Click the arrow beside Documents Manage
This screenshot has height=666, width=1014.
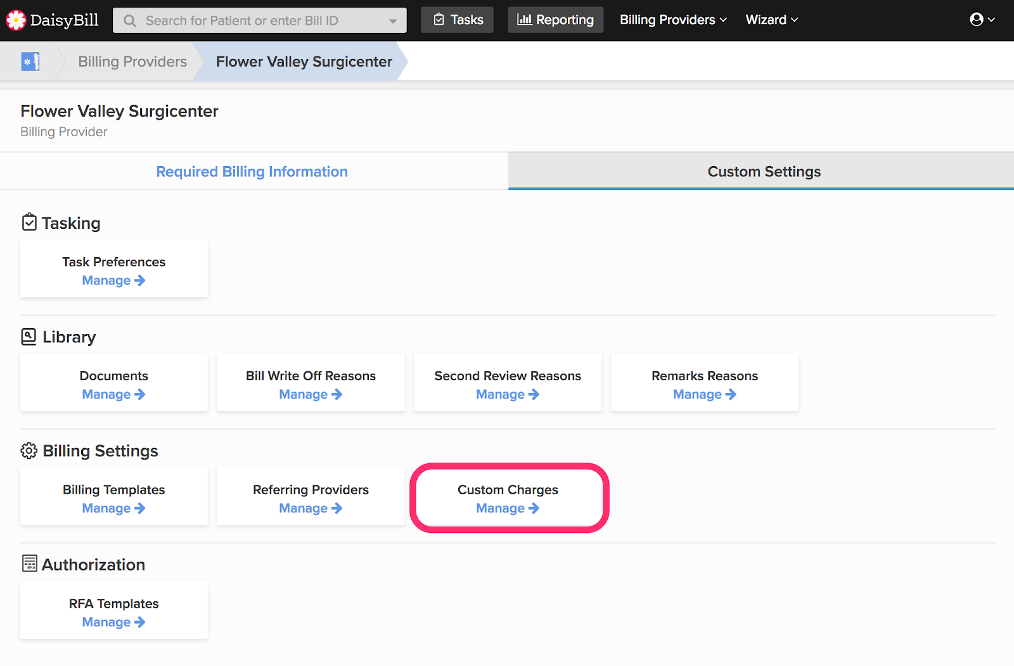click(140, 394)
